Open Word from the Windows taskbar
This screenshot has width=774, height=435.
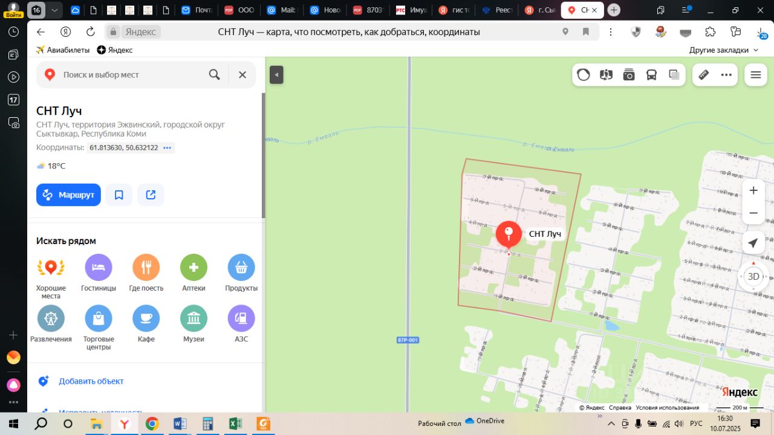point(180,424)
